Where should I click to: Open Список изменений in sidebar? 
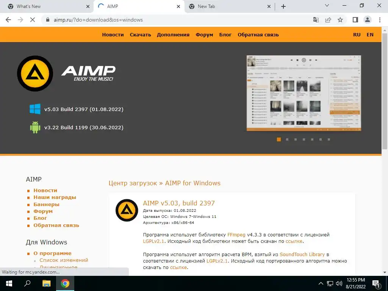pyautogui.click(x=64, y=260)
